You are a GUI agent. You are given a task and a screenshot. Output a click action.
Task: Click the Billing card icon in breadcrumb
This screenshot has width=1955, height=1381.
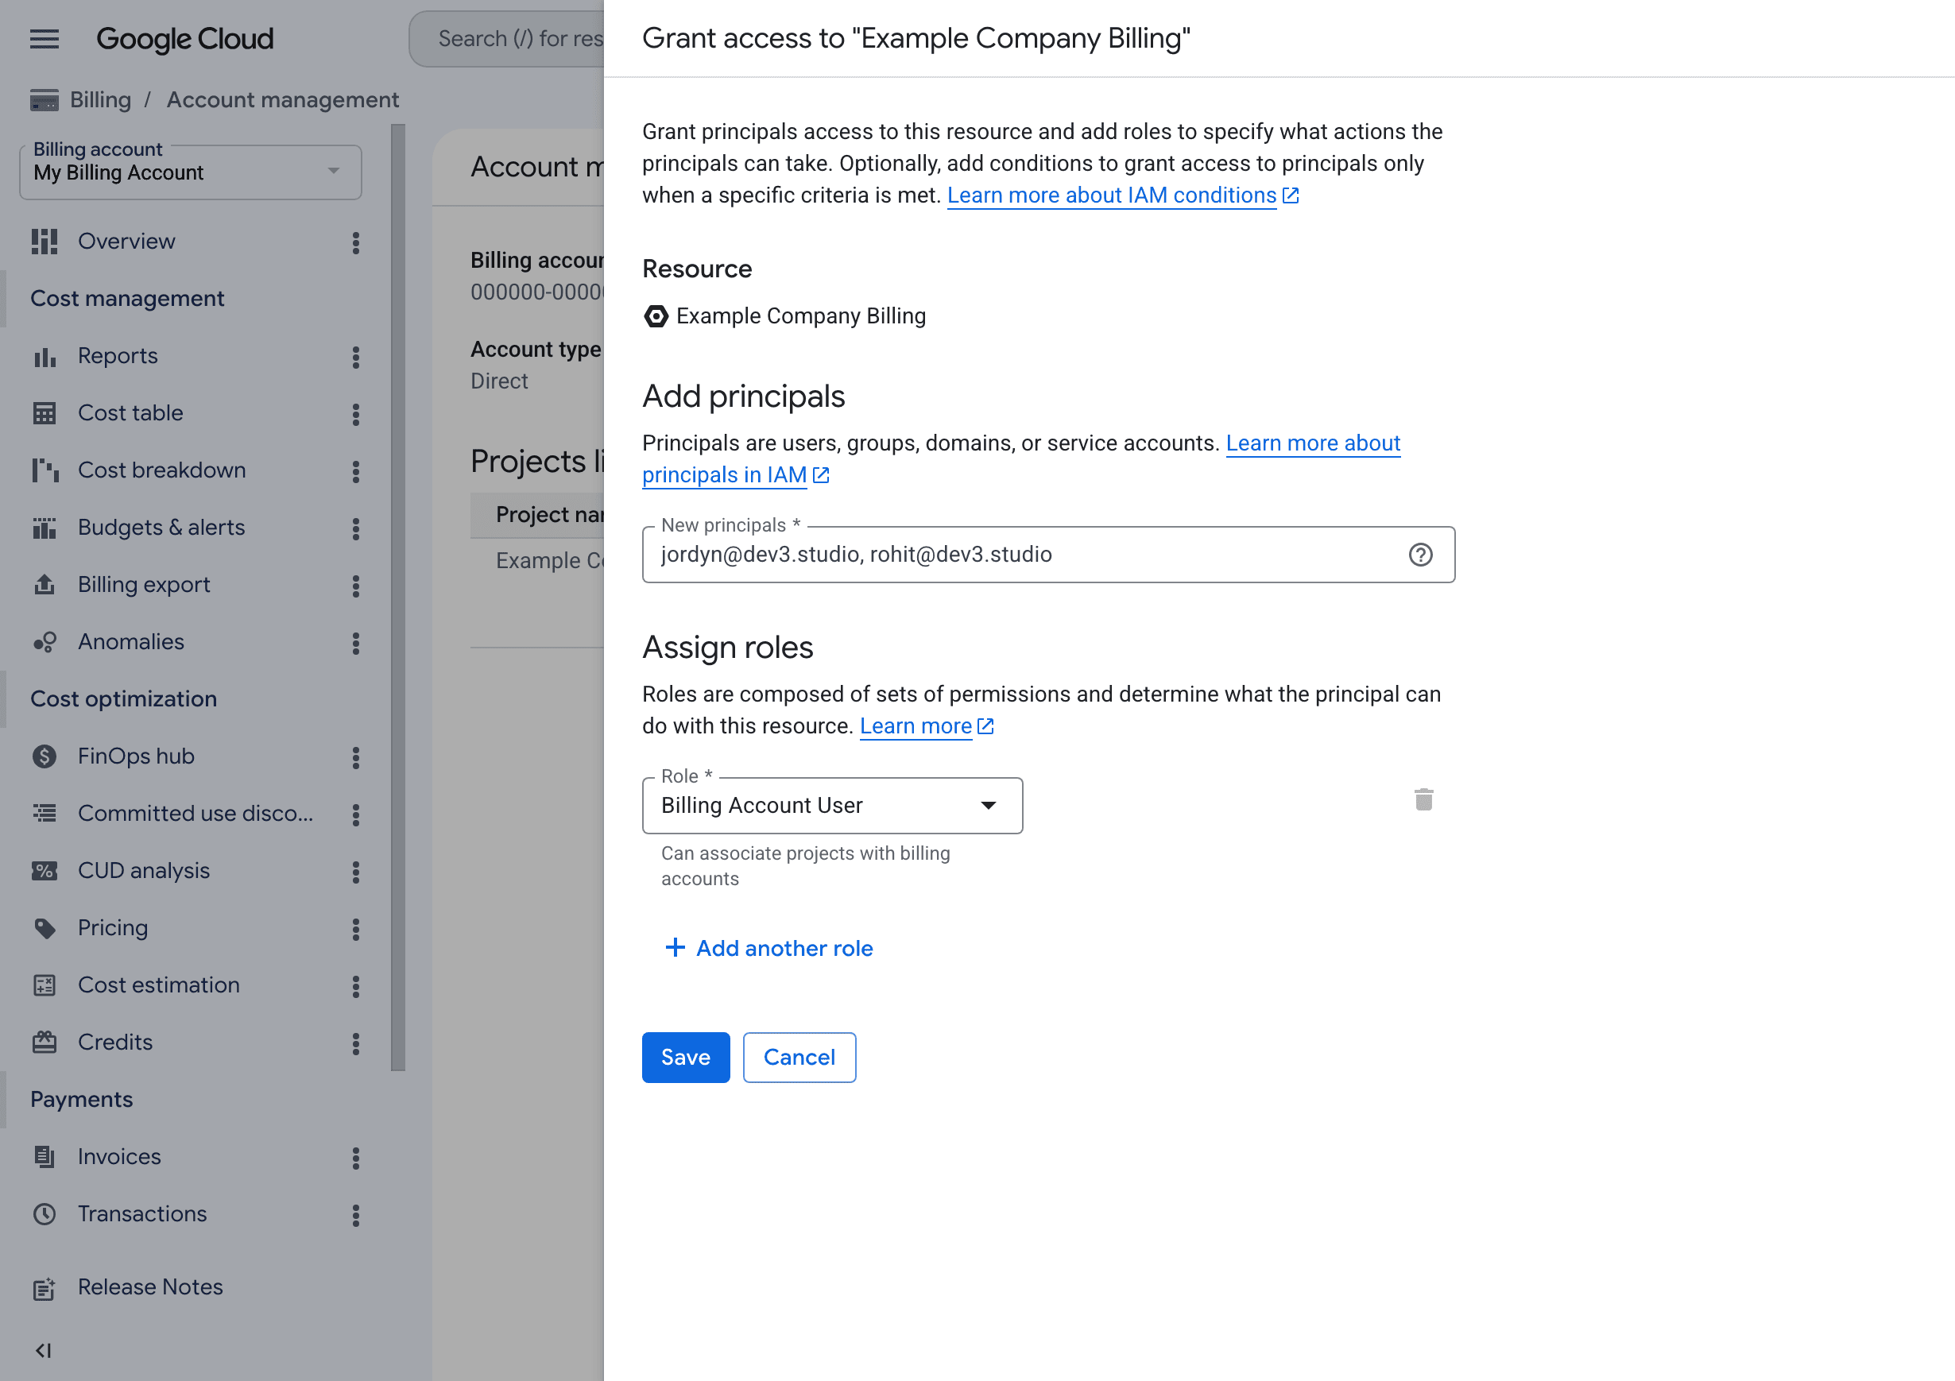click(45, 100)
